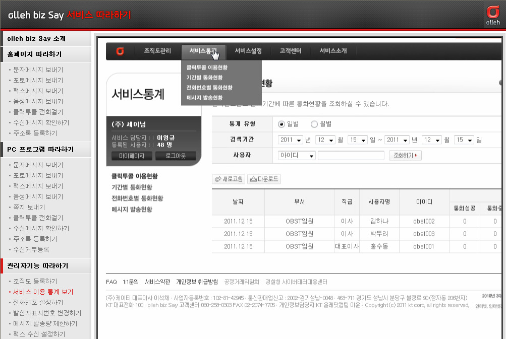Click the 새로고침 refresh button
506x339 pixels.
229,179
